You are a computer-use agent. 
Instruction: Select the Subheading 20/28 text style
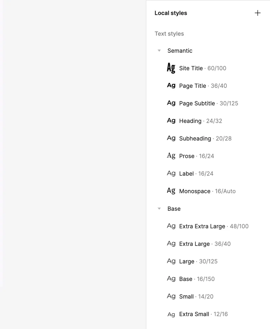pos(195,139)
